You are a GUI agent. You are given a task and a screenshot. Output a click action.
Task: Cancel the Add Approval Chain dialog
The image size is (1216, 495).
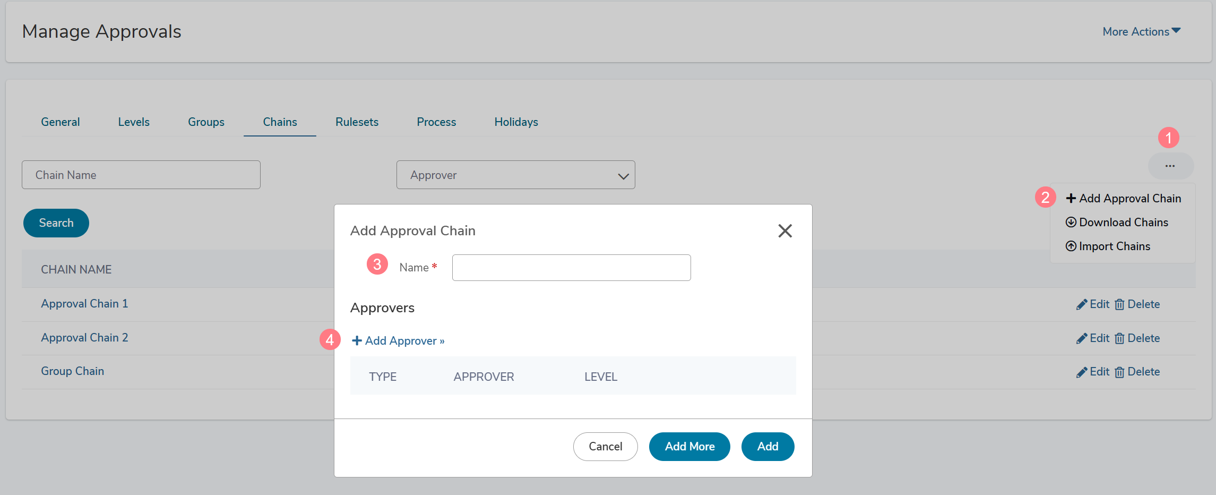[x=606, y=447]
